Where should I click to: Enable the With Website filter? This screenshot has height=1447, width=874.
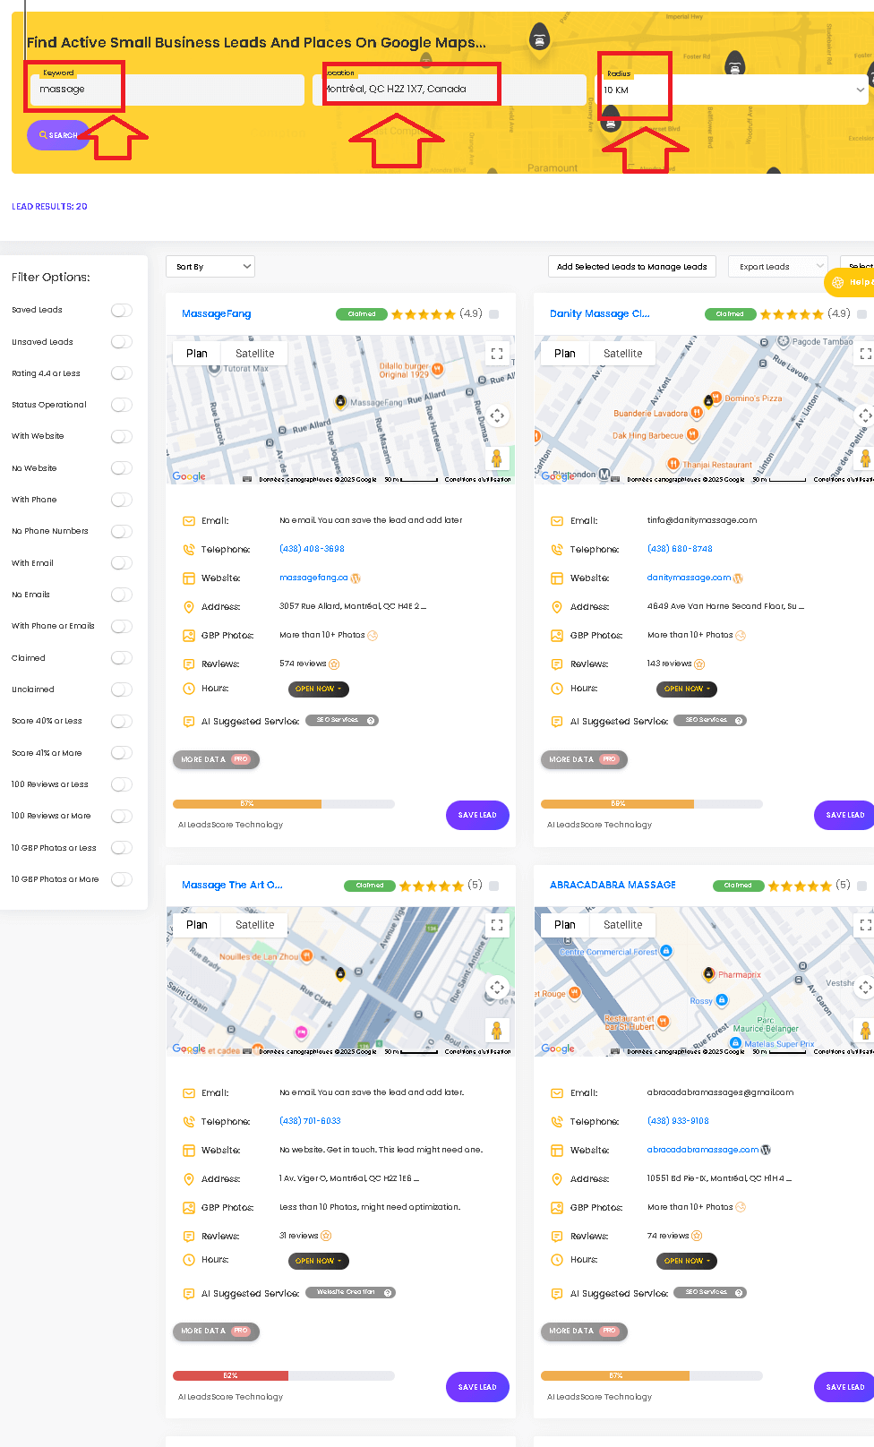pos(122,436)
